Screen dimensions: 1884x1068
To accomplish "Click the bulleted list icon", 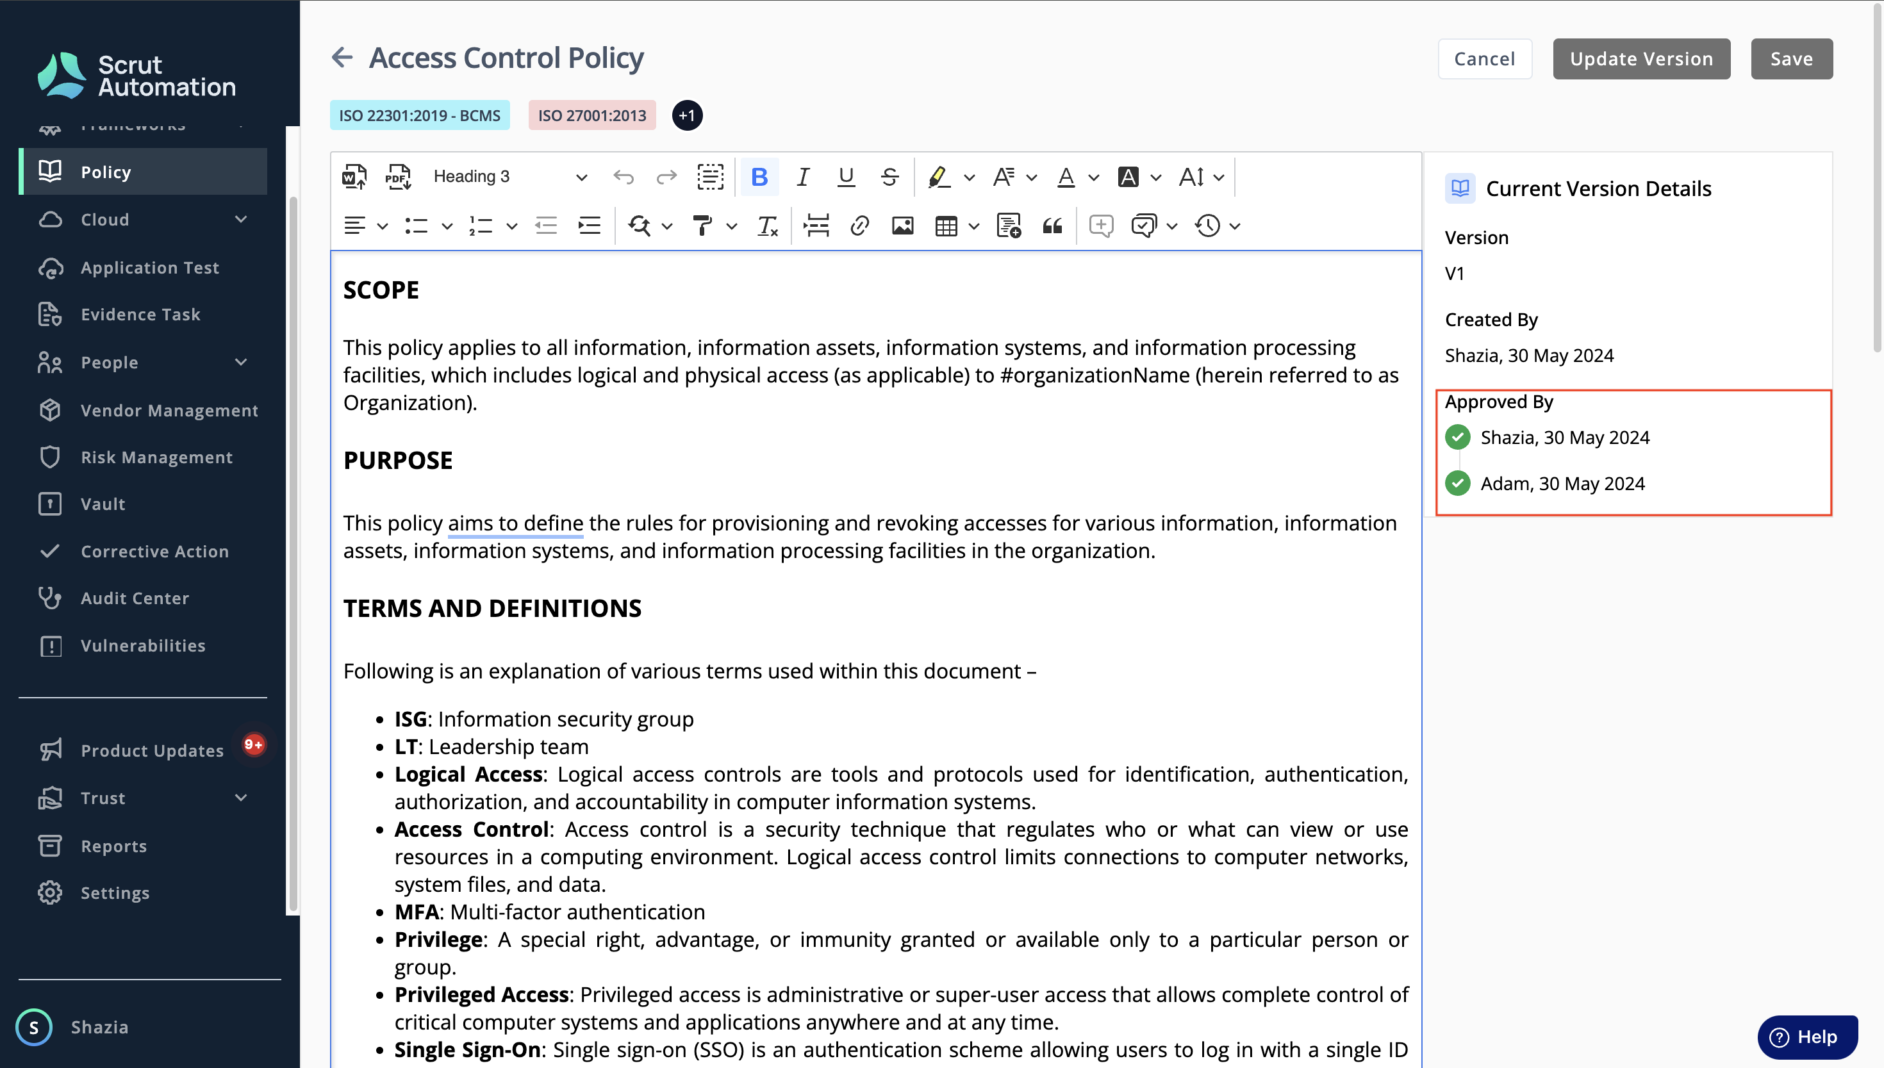I will point(416,226).
